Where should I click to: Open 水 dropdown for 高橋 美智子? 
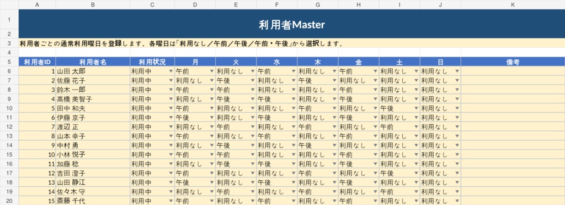[x=294, y=99]
